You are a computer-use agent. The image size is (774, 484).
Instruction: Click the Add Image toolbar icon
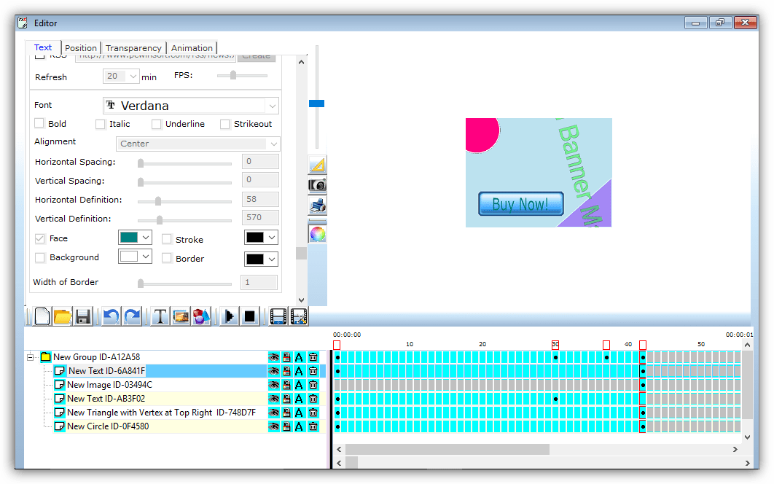(179, 316)
